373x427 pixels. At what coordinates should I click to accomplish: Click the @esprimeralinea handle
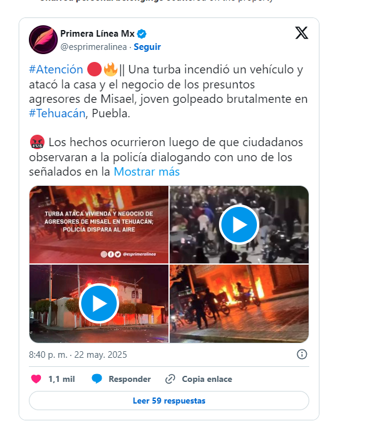93,47
